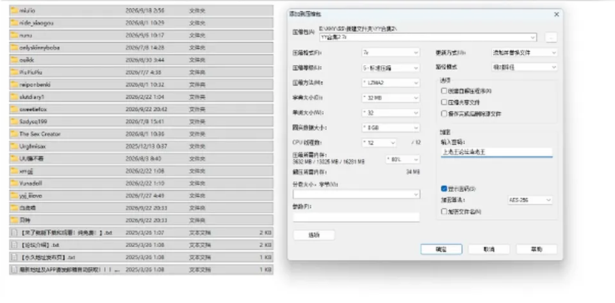Enable 创建自释放程序 (SFX) checkbox
This screenshot has width=615, height=303.
click(x=444, y=91)
